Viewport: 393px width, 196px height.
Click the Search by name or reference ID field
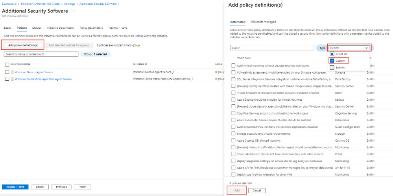(41, 54)
